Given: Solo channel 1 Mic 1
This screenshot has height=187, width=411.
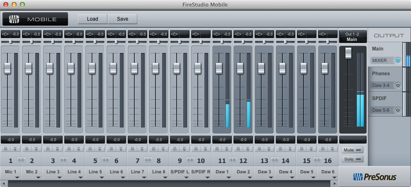Looking at the screenshot, I should [x=15, y=149].
